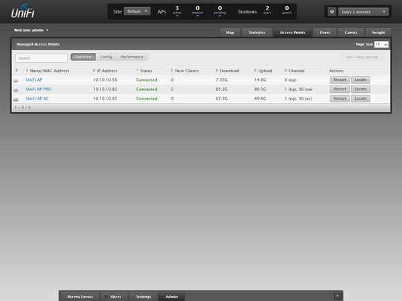The image size is (402, 301).
Task: Click the start rolling upgrade button
Action: click(362, 57)
